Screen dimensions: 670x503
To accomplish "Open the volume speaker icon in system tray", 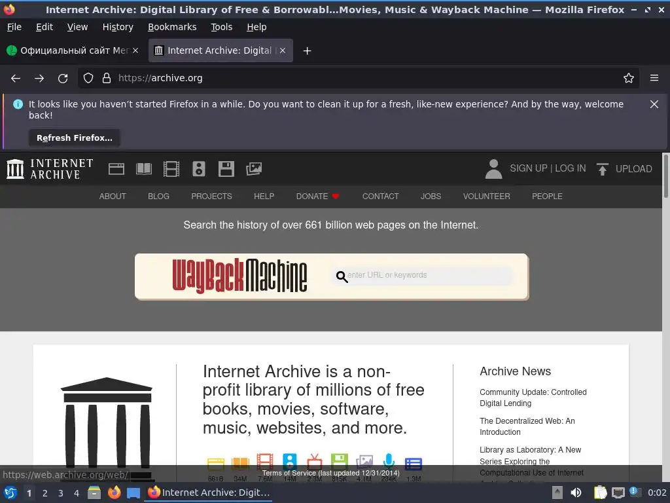I will pos(576,493).
